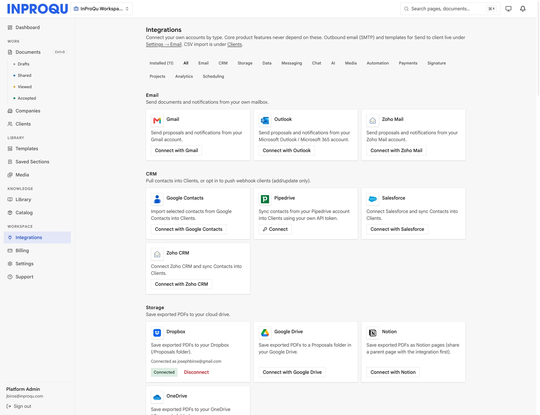The height and width of the screenshot is (415, 540).
Task: Connect with Gmail
Action: coord(176,150)
